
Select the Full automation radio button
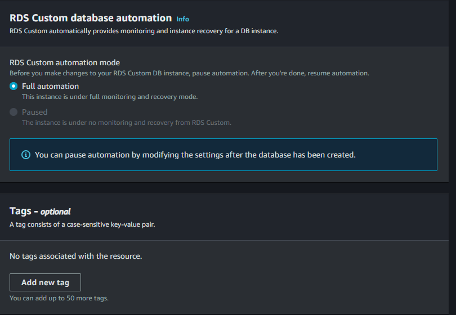(14, 86)
